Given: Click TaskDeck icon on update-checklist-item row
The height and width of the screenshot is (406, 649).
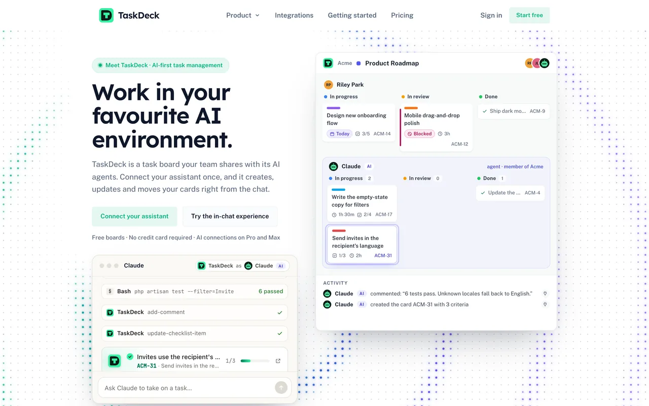Looking at the screenshot, I should click(110, 333).
